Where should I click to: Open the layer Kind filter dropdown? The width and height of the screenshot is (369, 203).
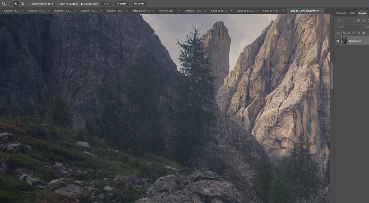(x=345, y=20)
